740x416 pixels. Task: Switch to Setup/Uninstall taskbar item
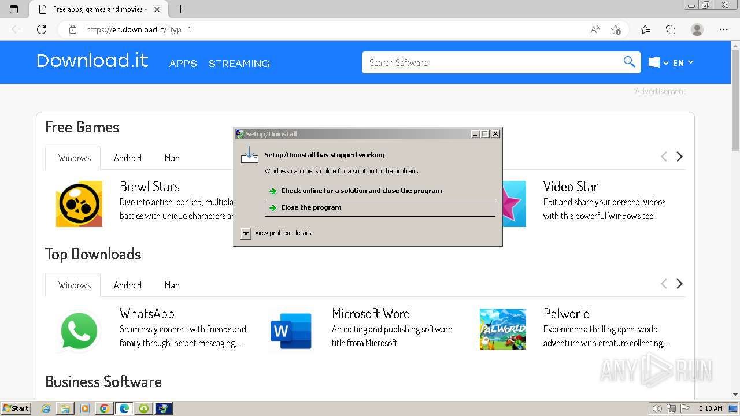pos(164,408)
